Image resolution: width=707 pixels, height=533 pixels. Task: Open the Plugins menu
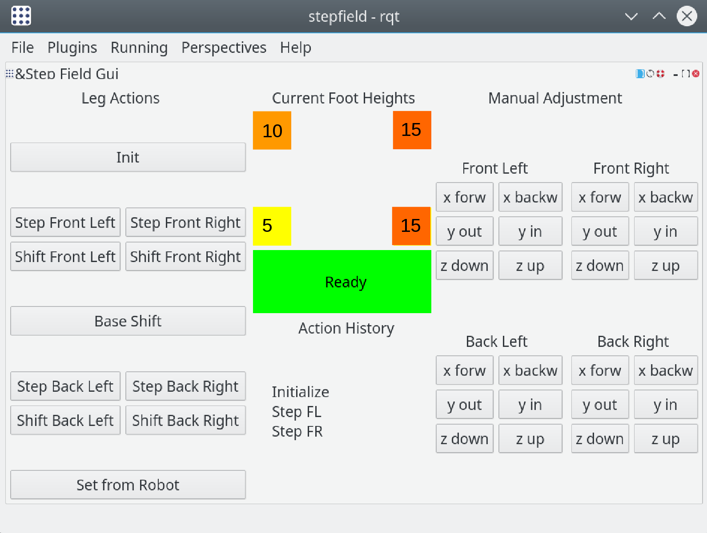click(x=72, y=48)
